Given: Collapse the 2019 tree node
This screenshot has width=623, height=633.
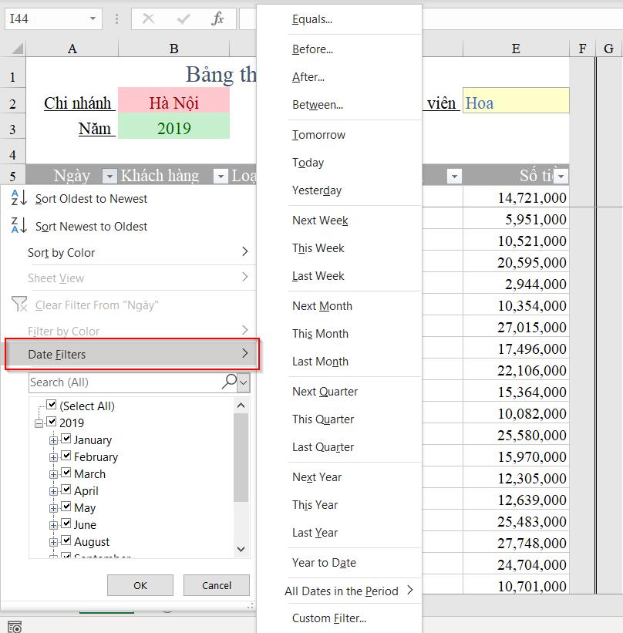Looking at the screenshot, I should click(39, 423).
